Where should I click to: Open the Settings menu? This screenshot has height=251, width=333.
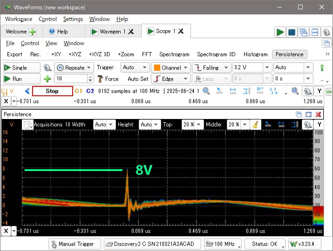pos(73,19)
